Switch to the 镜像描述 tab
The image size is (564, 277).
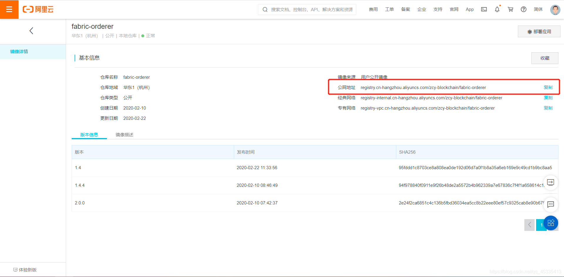[124, 135]
